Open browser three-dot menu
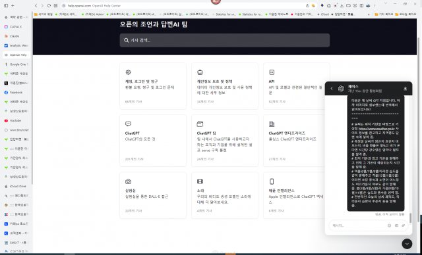Viewport: 422px width, 255px height. tap(375, 6)
